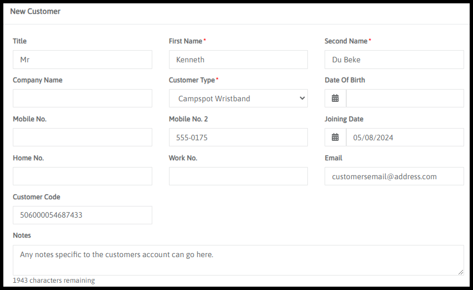473x290 pixels.
Task: Click the Joining Date field showing 05/08/2024
Action: [405, 137]
